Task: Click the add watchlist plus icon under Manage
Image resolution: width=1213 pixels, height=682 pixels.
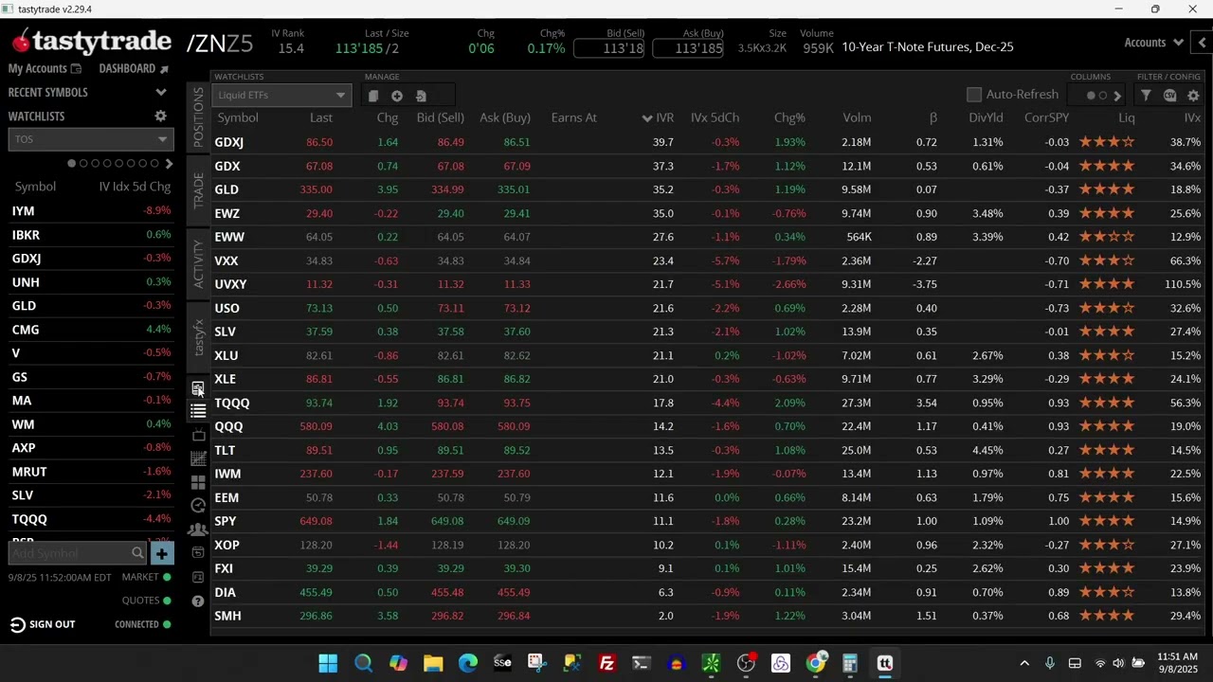Action: tap(397, 96)
